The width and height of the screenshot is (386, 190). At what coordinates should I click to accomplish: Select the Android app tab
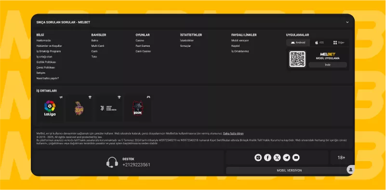(298, 42)
